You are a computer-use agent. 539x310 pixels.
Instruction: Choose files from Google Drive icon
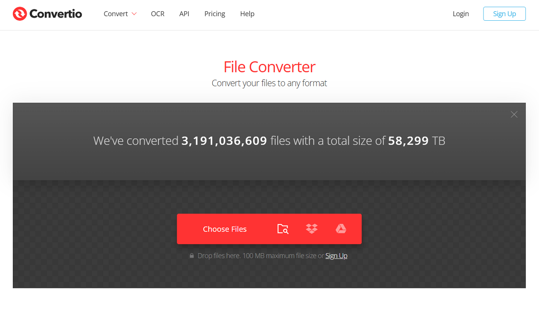pyautogui.click(x=341, y=229)
